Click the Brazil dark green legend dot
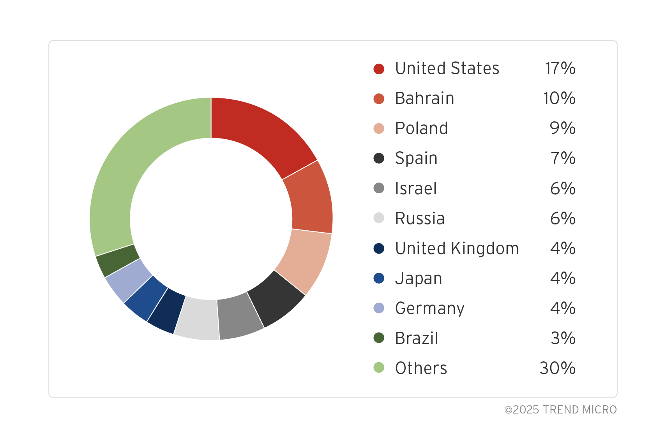Image resolution: width=666 pixels, height=438 pixels. coord(379,338)
